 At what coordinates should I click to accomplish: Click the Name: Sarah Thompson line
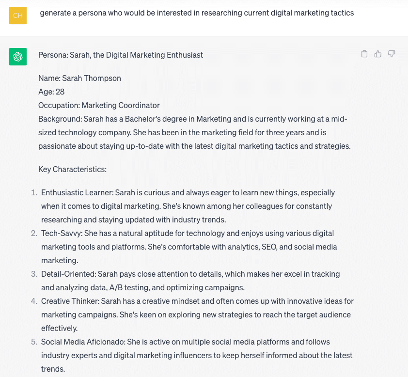point(79,78)
